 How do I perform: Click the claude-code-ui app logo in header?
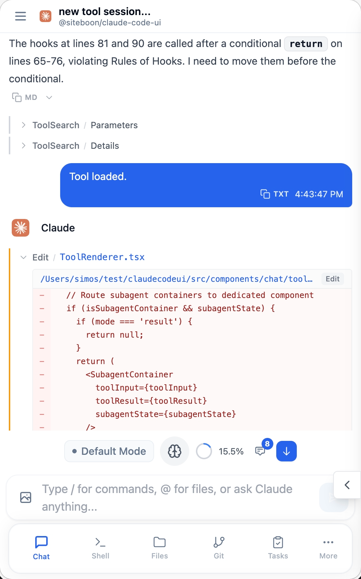point(45,16)
